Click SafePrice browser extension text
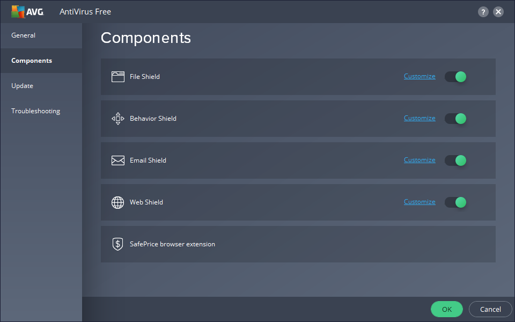Screen dimensions: 515x322 (x=172, y=244)
